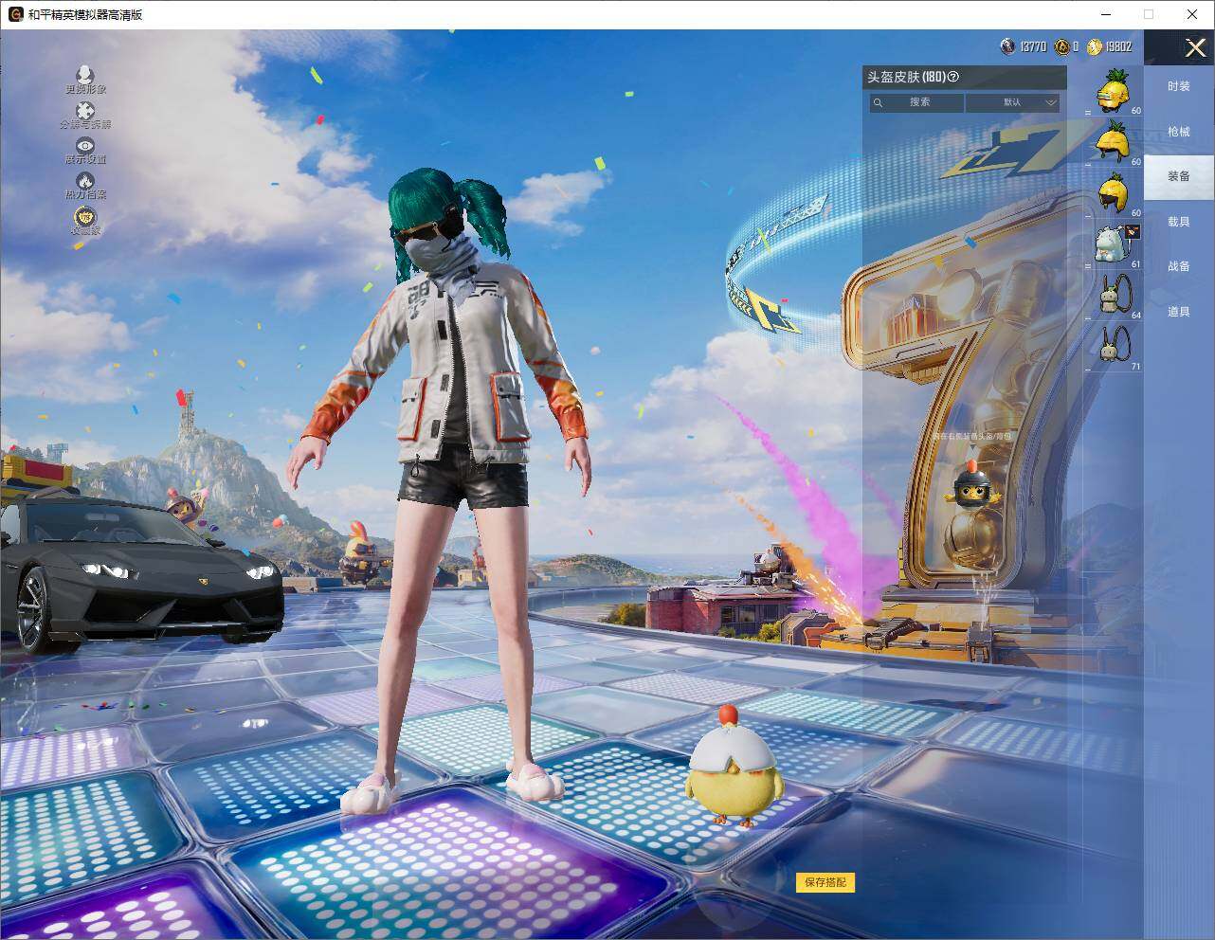Close the emulator window
Screen dimensions: 1215x940
[1192, 14]
